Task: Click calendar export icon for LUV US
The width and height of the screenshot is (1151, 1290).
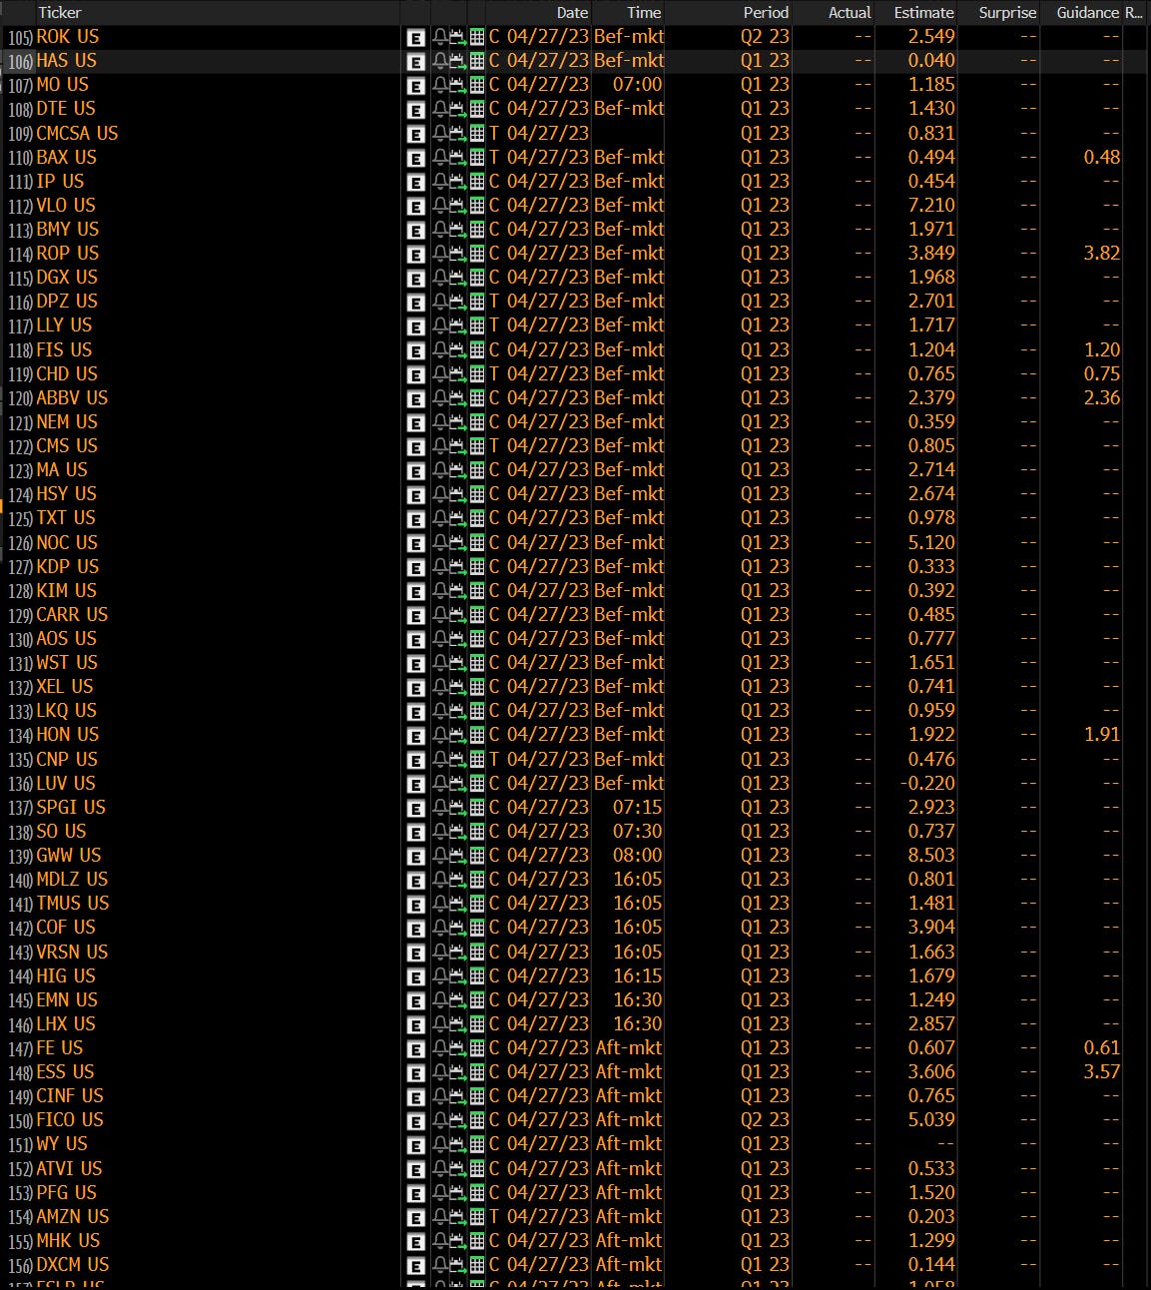Action: coord(458,785)
